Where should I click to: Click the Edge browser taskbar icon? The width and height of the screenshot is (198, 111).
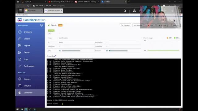[26, 109]
